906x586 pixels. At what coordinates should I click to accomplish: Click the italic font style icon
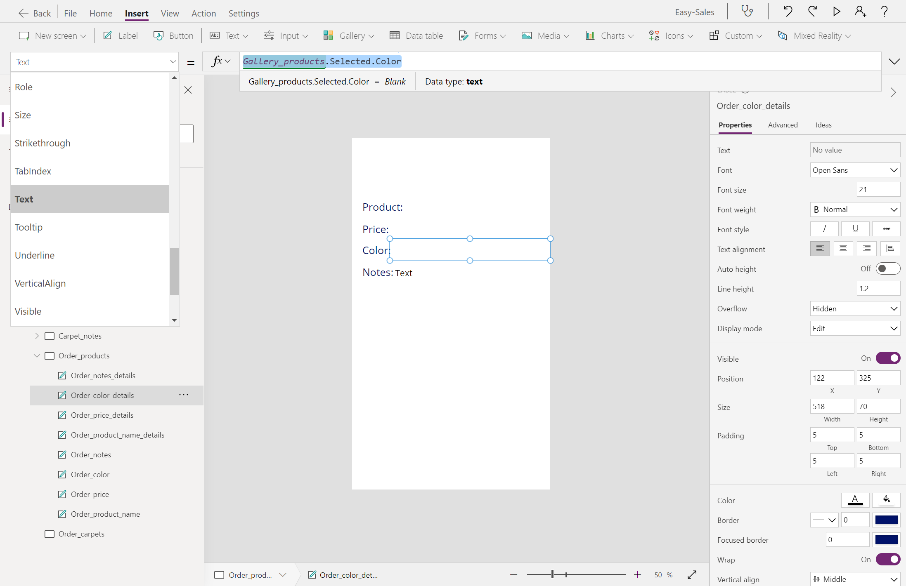[x=824, y=229]
